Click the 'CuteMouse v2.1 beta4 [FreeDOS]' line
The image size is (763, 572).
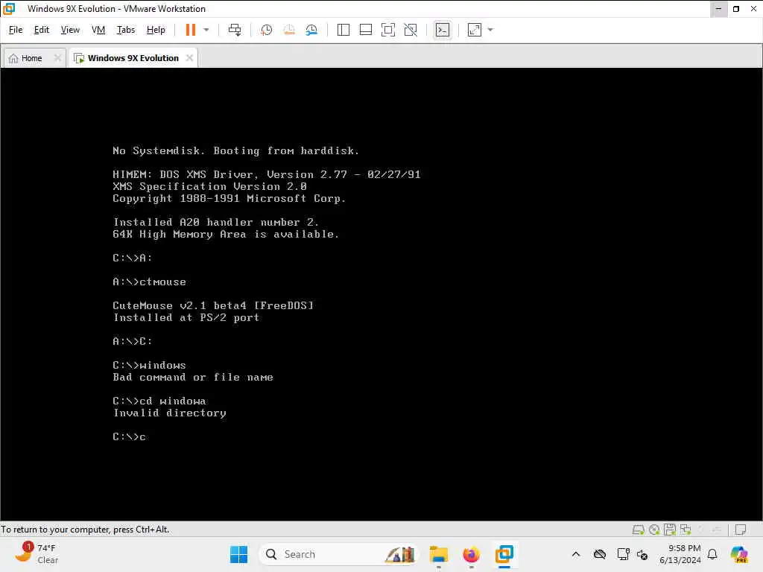[213, 305]
